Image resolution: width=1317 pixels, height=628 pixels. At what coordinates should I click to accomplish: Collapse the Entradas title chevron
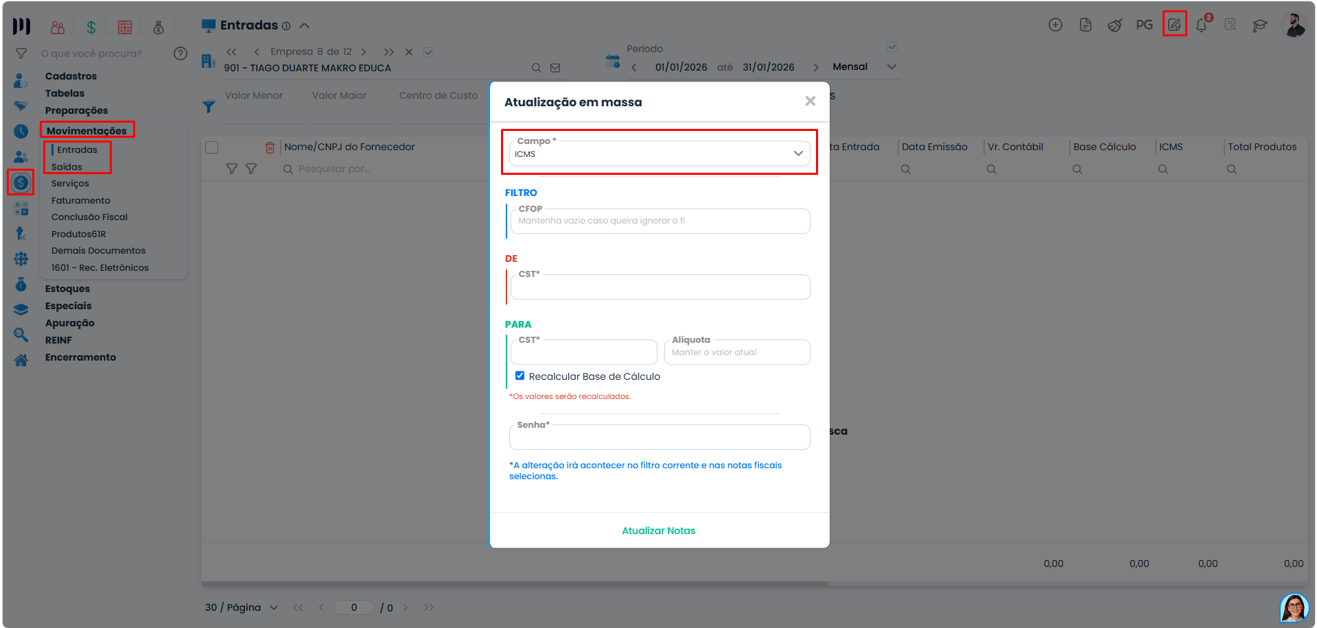pyautogui.click(x=305, y=26)
